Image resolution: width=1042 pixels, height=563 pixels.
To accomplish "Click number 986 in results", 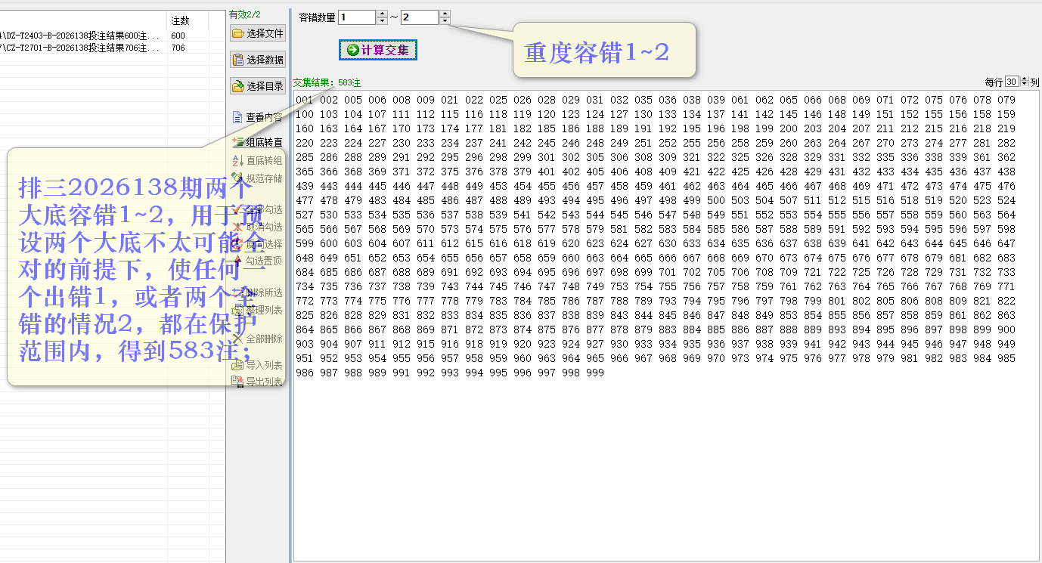I will [x=304, y=373].
